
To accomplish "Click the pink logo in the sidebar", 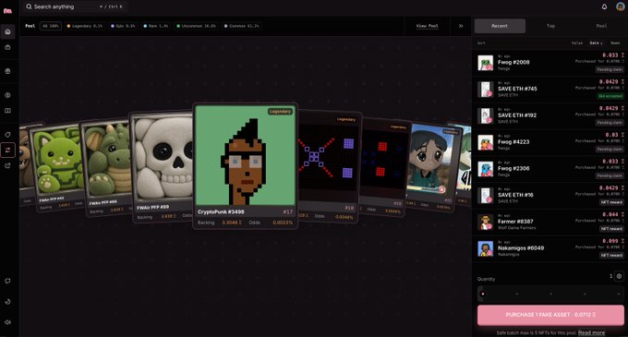I will 7,11.
